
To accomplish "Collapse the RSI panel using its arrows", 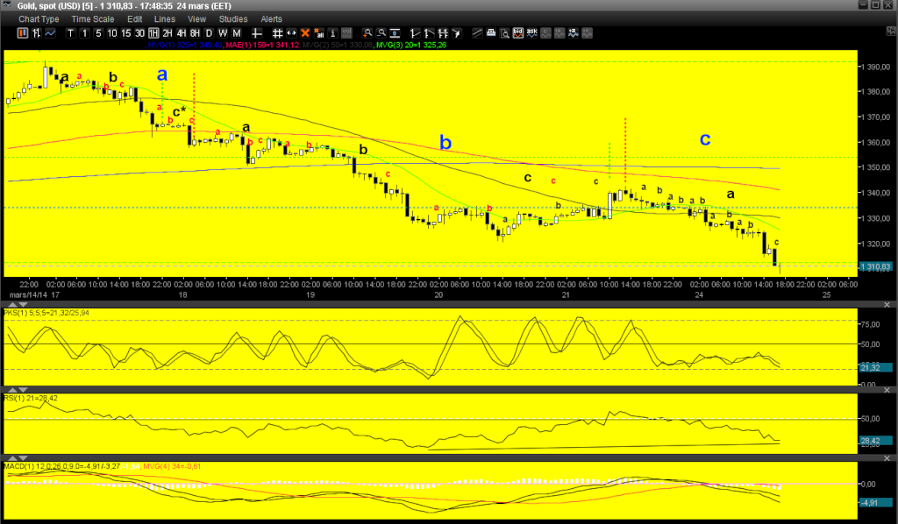I will click(x=18, y=390).
